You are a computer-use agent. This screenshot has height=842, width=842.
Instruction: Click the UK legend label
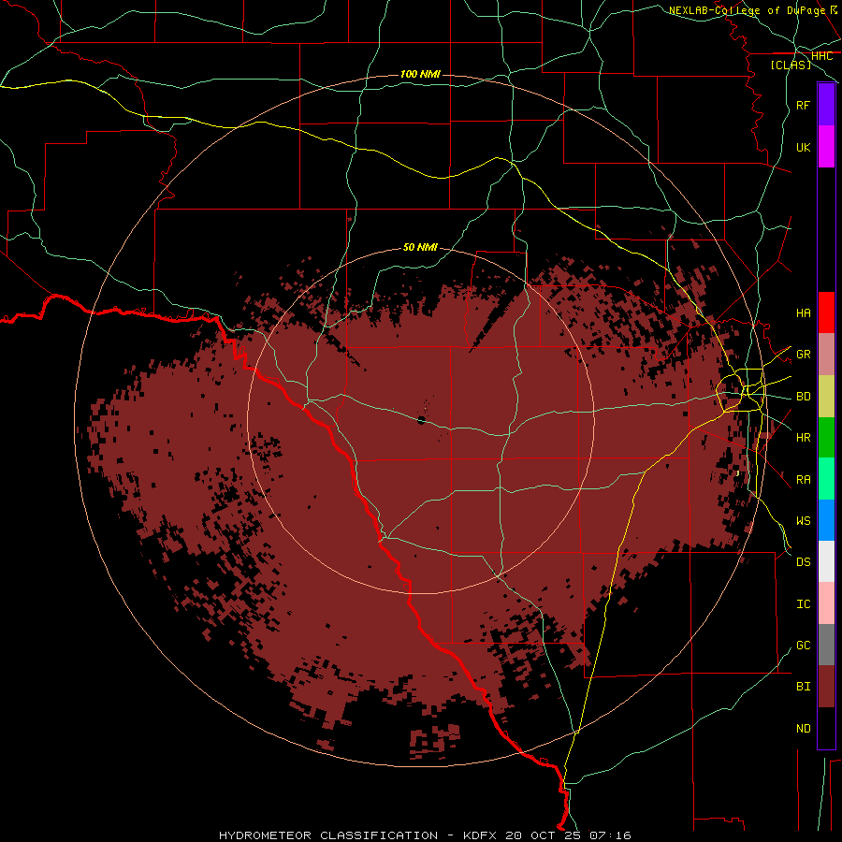(803, 147)
